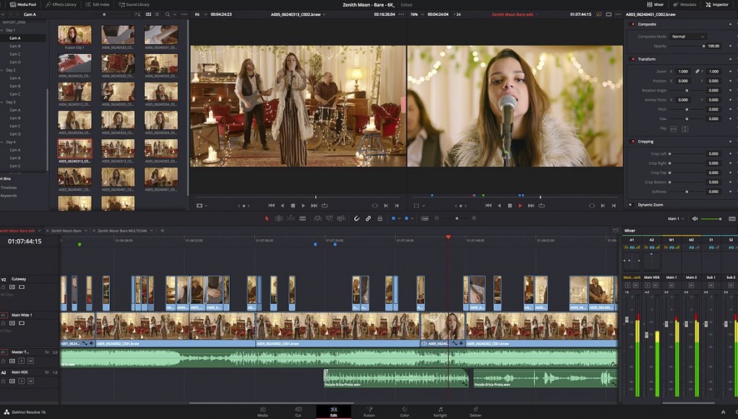Screen dimensions: 738x419
Task: Switch Media Pool to thumbnail view
Action: (148, 14)
